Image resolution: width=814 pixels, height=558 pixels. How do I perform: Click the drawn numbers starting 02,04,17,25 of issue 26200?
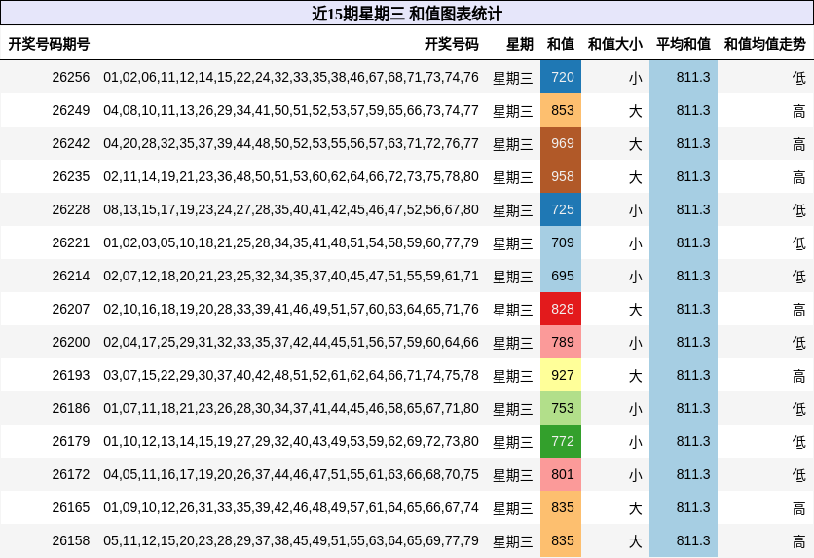291,342
